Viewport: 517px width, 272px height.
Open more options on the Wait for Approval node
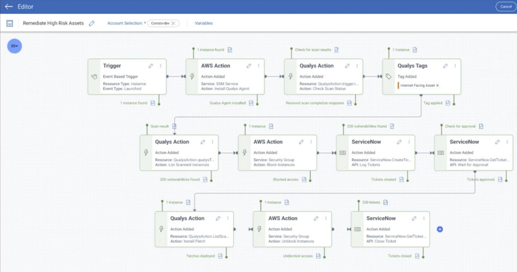(507, 142)
